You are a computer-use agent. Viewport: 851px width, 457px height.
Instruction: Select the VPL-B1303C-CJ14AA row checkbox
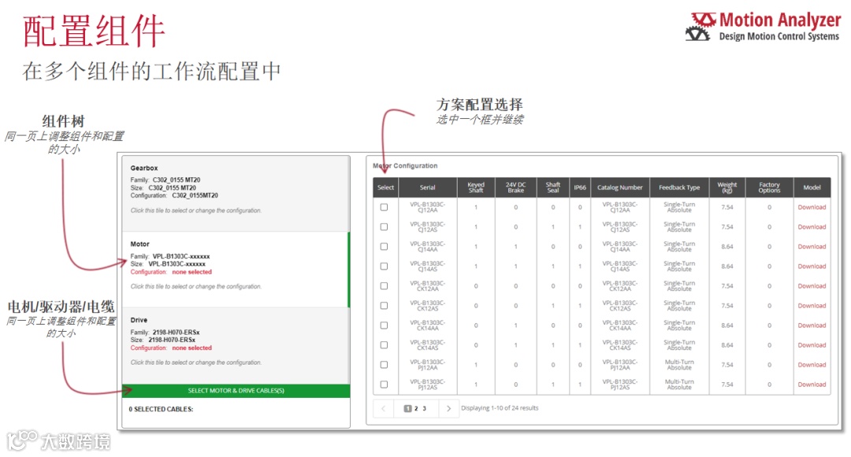[x=385, y=247]
